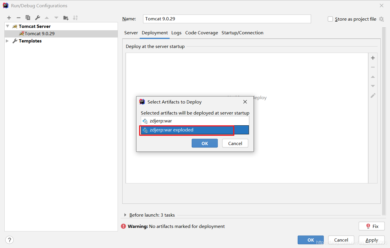The image size is (390, 248).
Task: Click the Tomcat Server group icon
Action: coord(15,26)
